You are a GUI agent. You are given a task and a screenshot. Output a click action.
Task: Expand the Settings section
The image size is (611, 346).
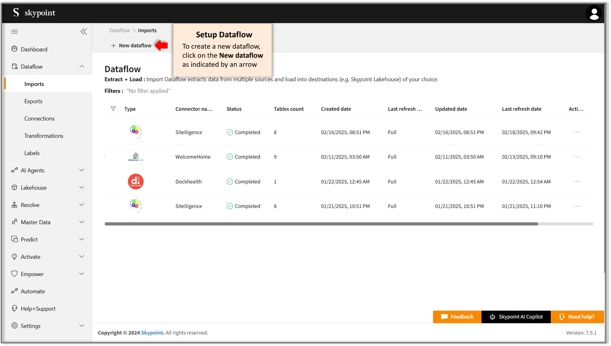[x=82, y=325]
